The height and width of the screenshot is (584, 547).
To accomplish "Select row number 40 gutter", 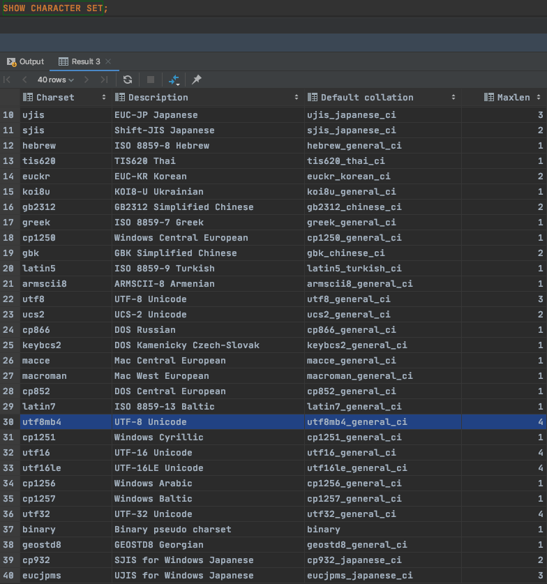I will click(10, 576).
